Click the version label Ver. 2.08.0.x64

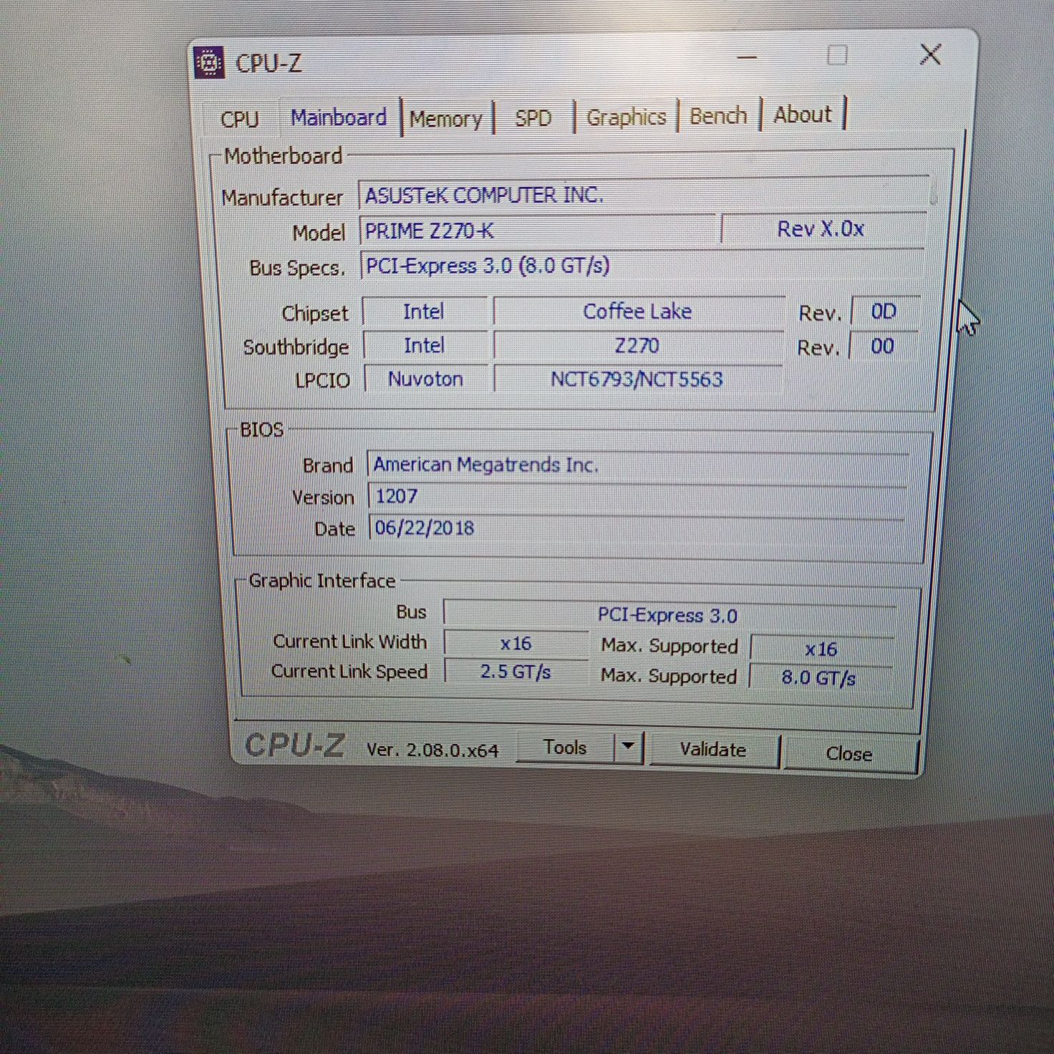pos(432,750)
